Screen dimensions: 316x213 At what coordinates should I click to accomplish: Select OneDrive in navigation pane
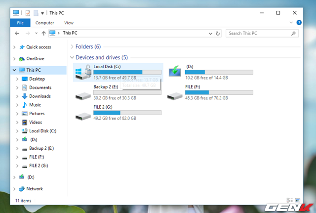(x=32, y=59)
